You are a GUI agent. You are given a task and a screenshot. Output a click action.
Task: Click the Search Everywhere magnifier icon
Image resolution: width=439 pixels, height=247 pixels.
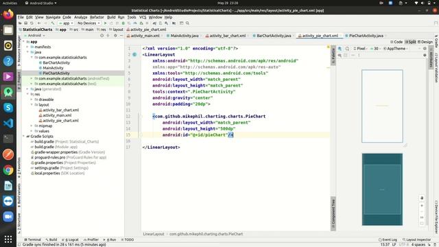(x=187, y=23)
